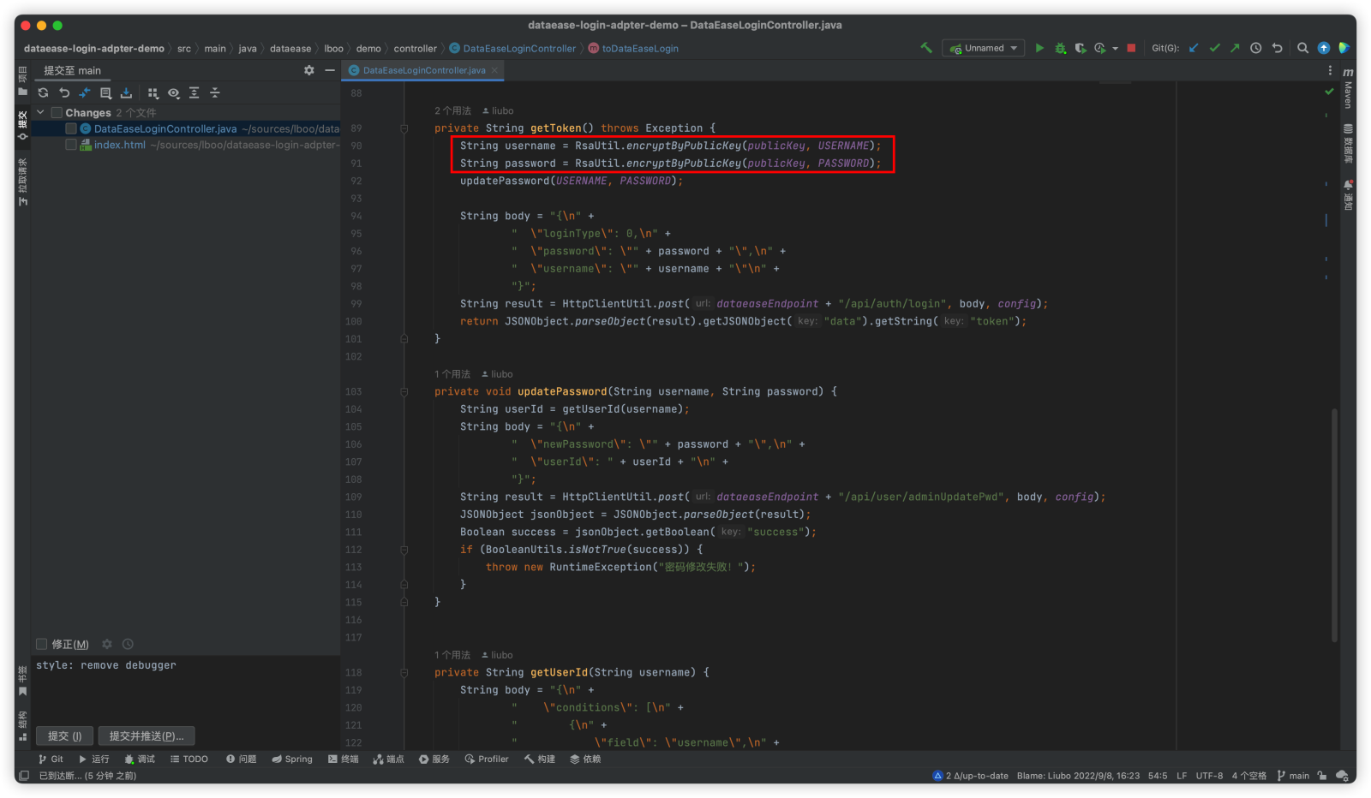Open the Spring tool window tab
The width and height of the screenshot is (1371, 798).
[x=292, y=759]
